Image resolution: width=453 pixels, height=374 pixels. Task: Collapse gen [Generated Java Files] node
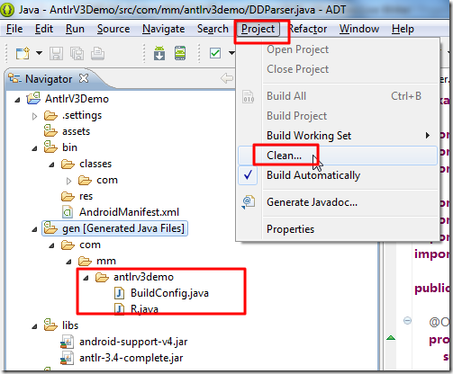35,229
